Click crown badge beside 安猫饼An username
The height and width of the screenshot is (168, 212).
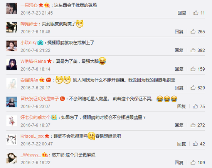tap(42, 80)
